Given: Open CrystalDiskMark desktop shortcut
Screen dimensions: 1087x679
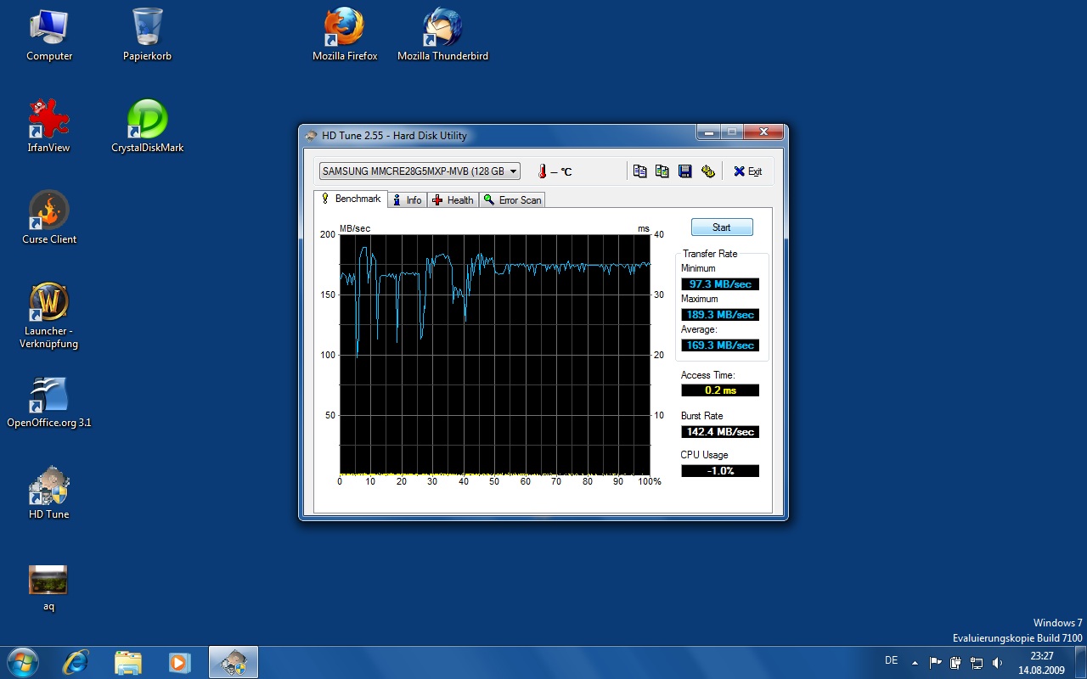Looking at the screenshot, I should tap(147, 126).
